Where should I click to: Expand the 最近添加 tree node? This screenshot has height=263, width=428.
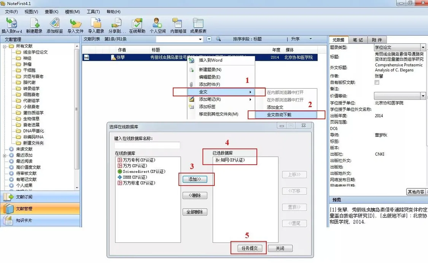coord(5,155)
